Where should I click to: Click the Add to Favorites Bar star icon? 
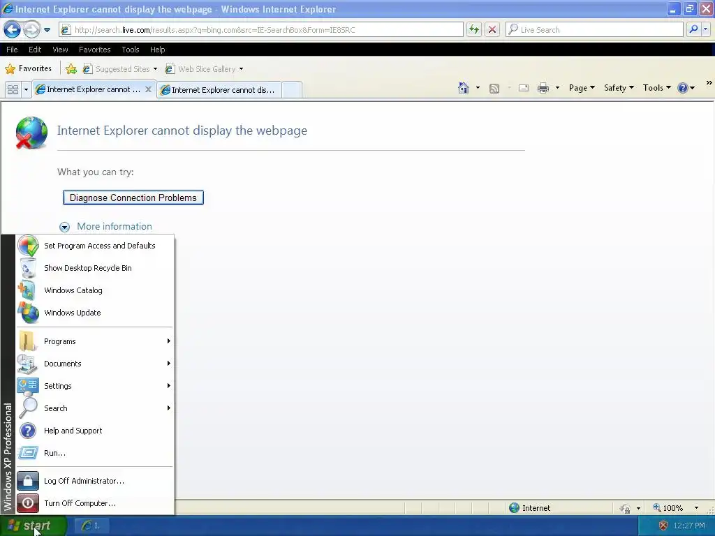(x=71, y=69)
